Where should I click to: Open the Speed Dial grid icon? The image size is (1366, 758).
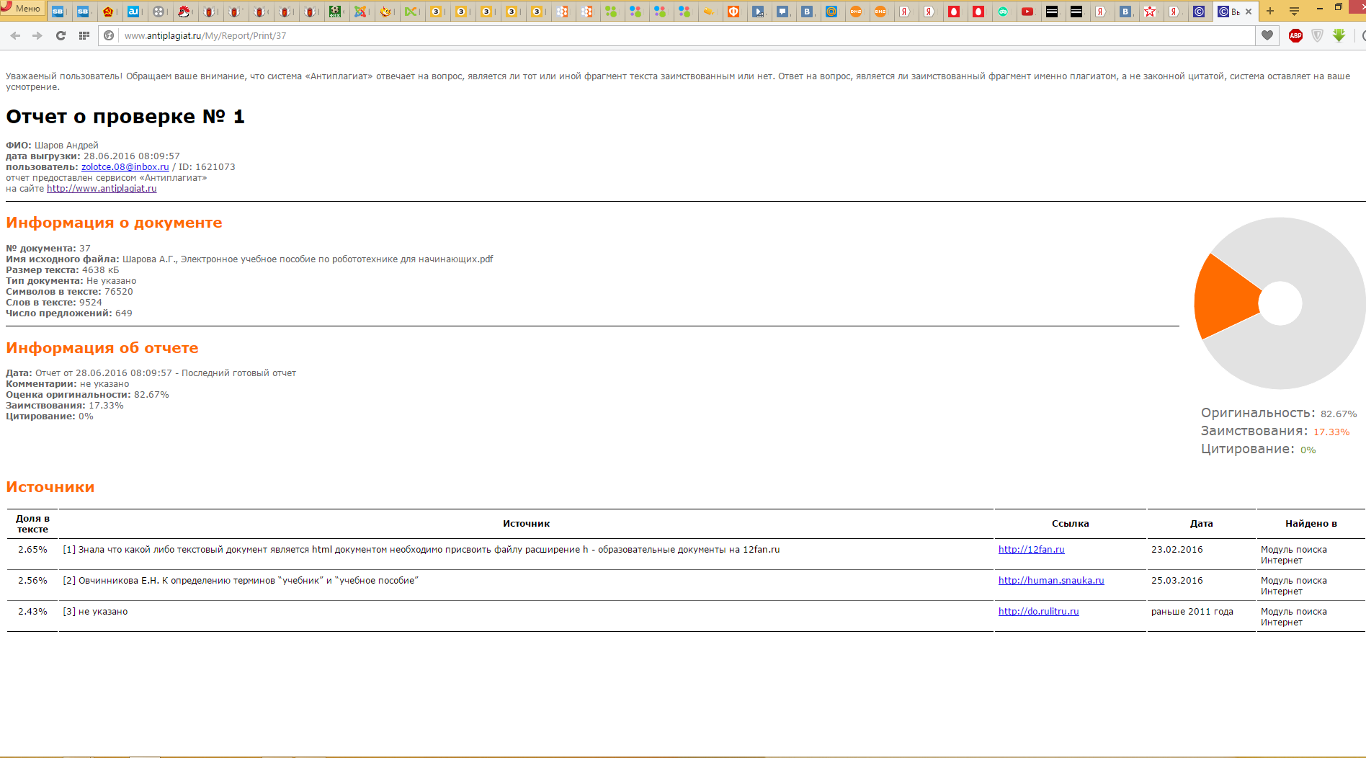(x=84, y=35)
